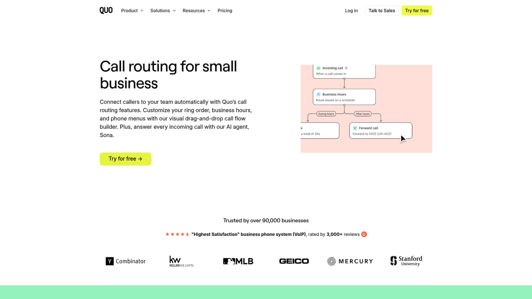Click the MLB logo
This screenshot has height=299, width=532.
click(238, 261)
